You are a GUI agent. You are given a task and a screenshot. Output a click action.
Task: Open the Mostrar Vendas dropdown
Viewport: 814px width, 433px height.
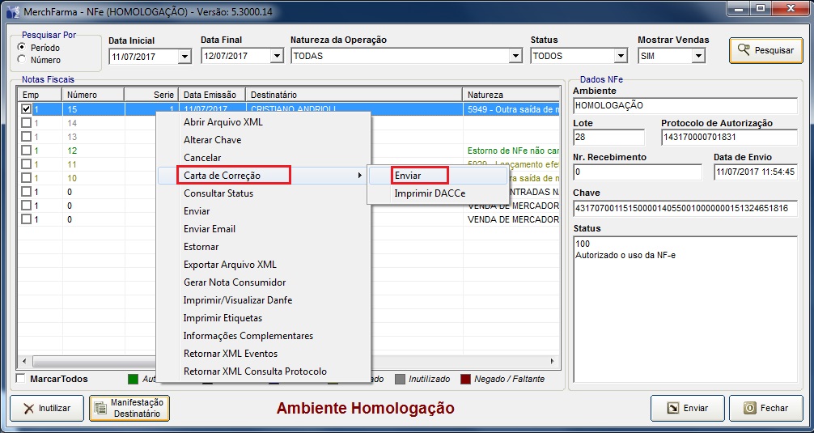pyautogui.click(x=699, y=57)
